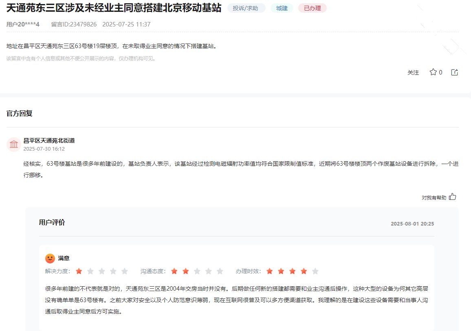Click the 解决力度 label
This screenshot has height=331, width=471.
[x=57, y=271]
